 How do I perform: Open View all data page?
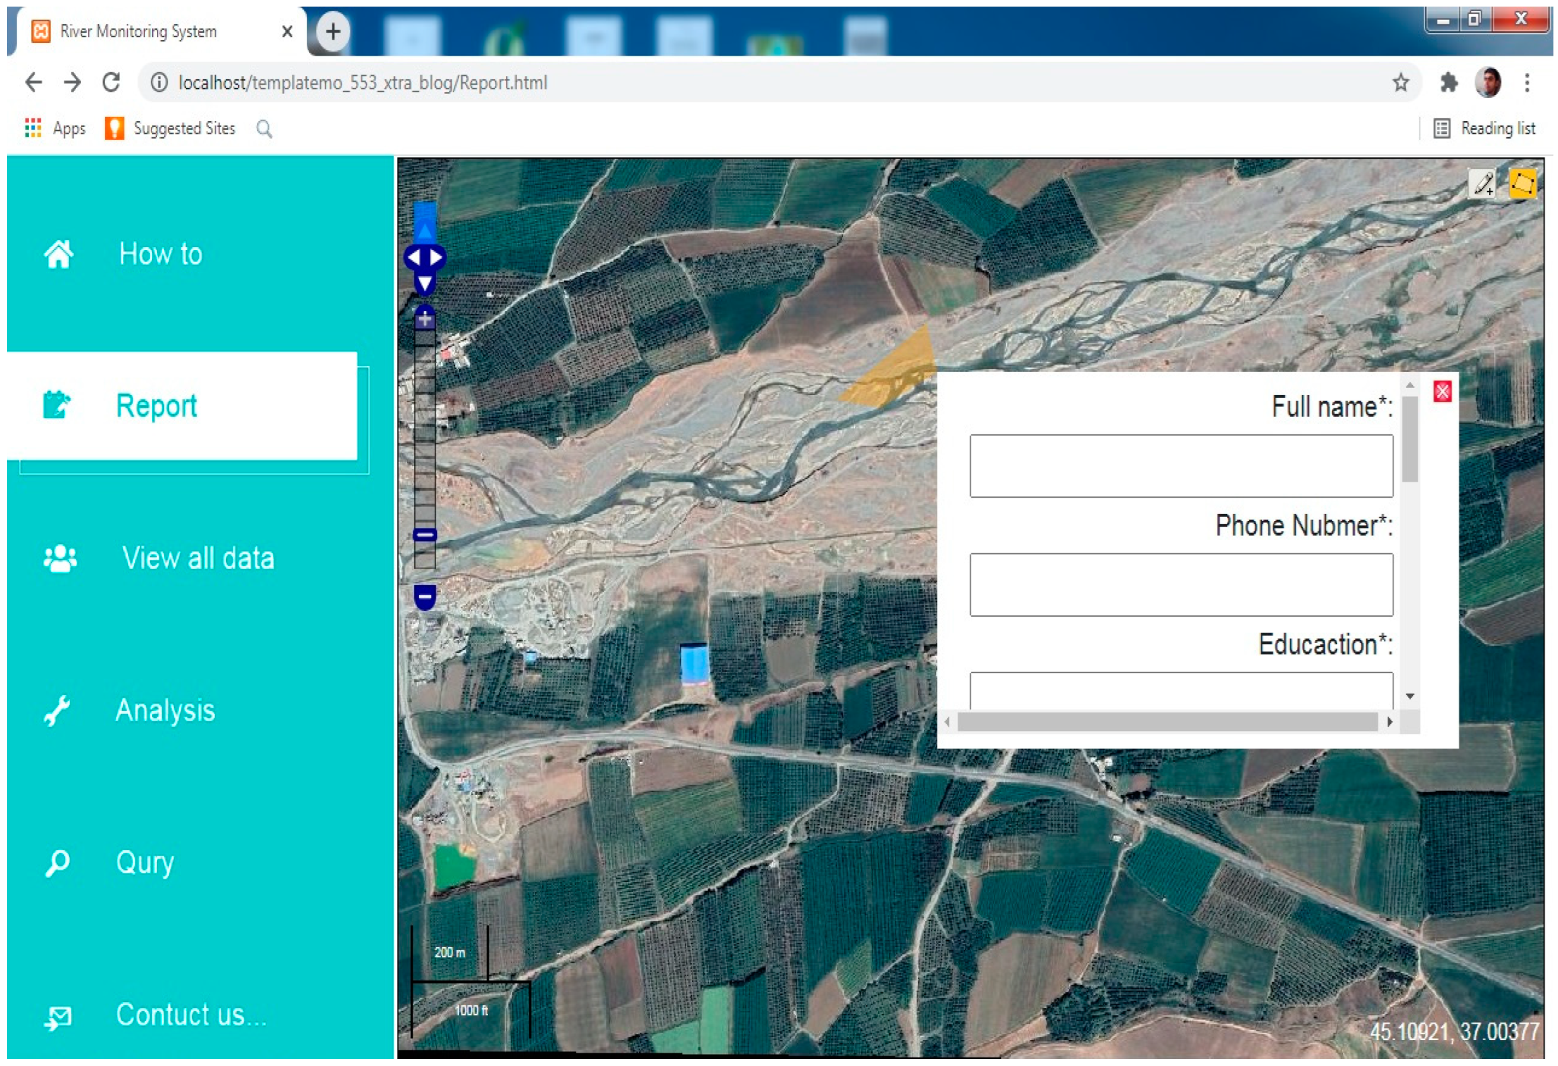198,558
